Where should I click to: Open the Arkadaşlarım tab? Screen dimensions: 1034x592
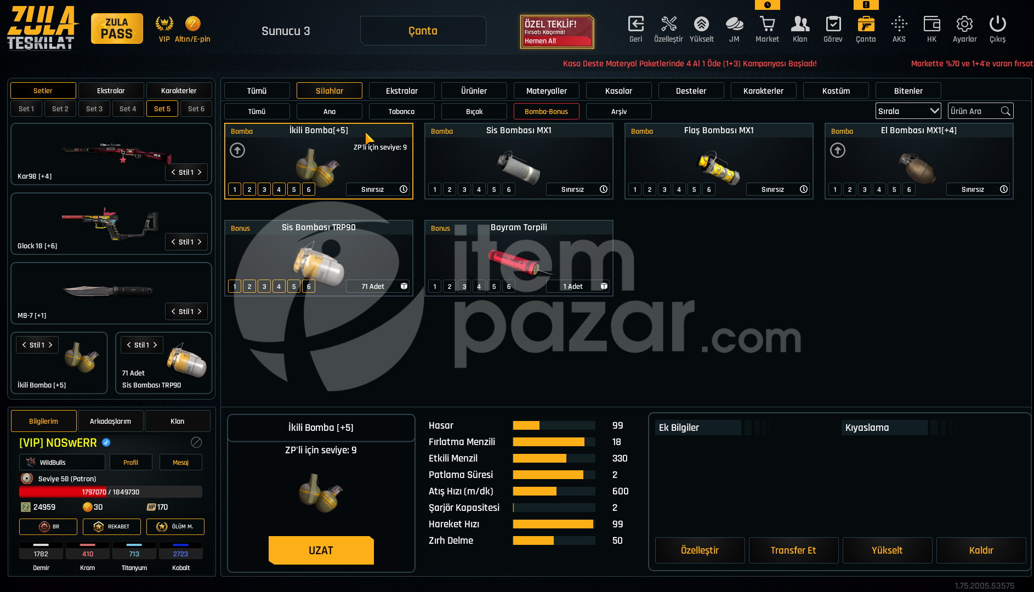111,421
